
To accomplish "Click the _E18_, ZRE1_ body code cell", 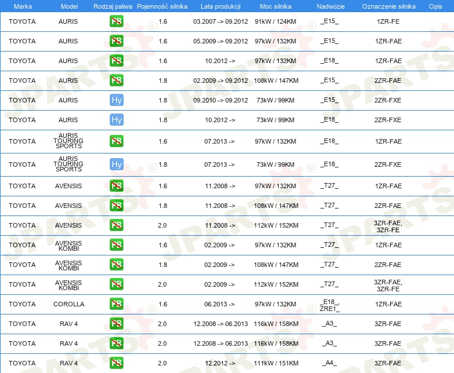I will pos(330,305).
